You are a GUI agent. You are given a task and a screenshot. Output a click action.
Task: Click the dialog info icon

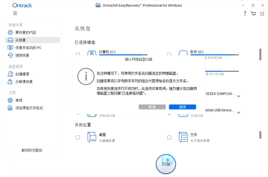pyautogui.click(x=86, y=76)
